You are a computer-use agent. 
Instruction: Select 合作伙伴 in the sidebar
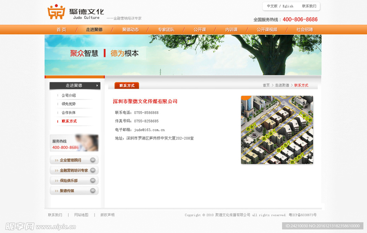point(69,113)
